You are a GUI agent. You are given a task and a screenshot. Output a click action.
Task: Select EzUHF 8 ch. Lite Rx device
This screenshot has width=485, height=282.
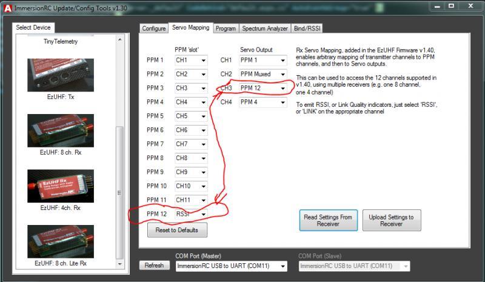pos(60,241)
